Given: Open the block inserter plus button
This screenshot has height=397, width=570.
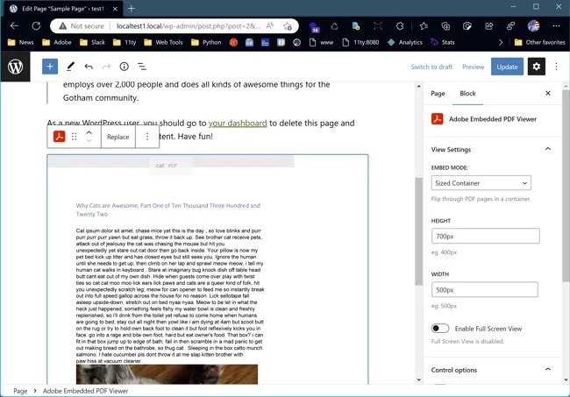Looking at the screenshot, I should [x=50, y=67].
